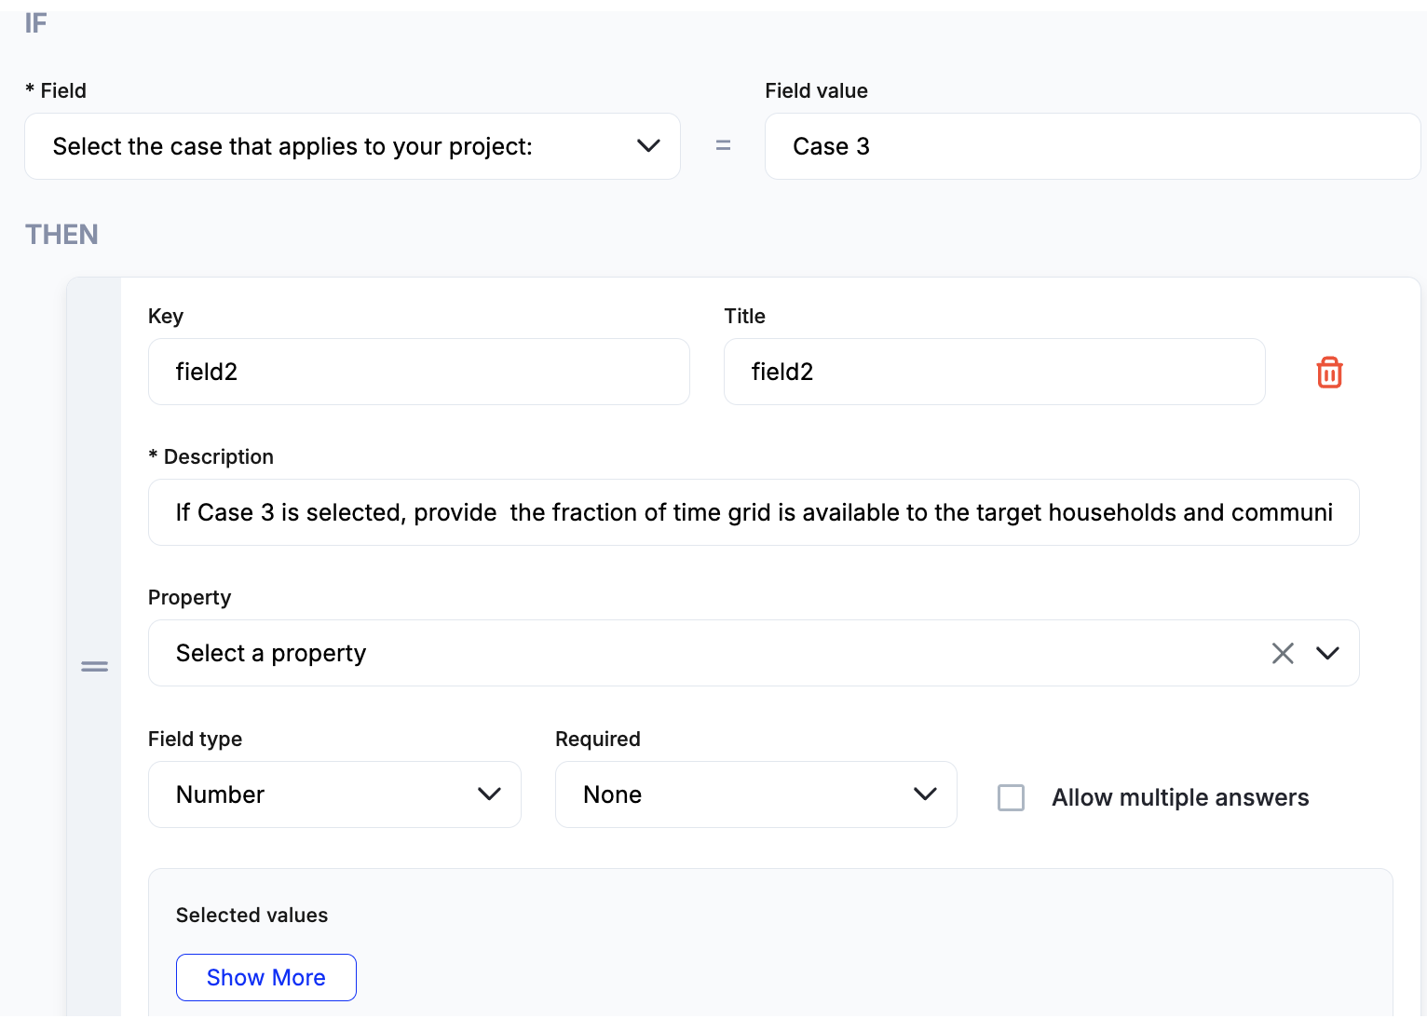Click the drag handle beside the field2 card

coord(94,666)
